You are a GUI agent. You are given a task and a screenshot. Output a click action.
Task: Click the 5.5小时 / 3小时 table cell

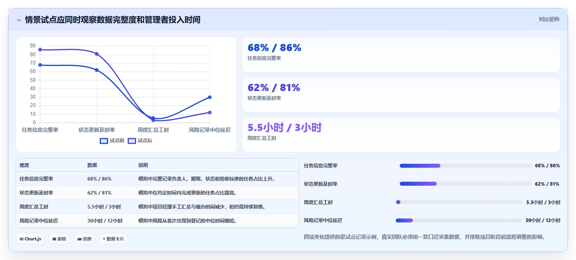[x=104, y=207]
